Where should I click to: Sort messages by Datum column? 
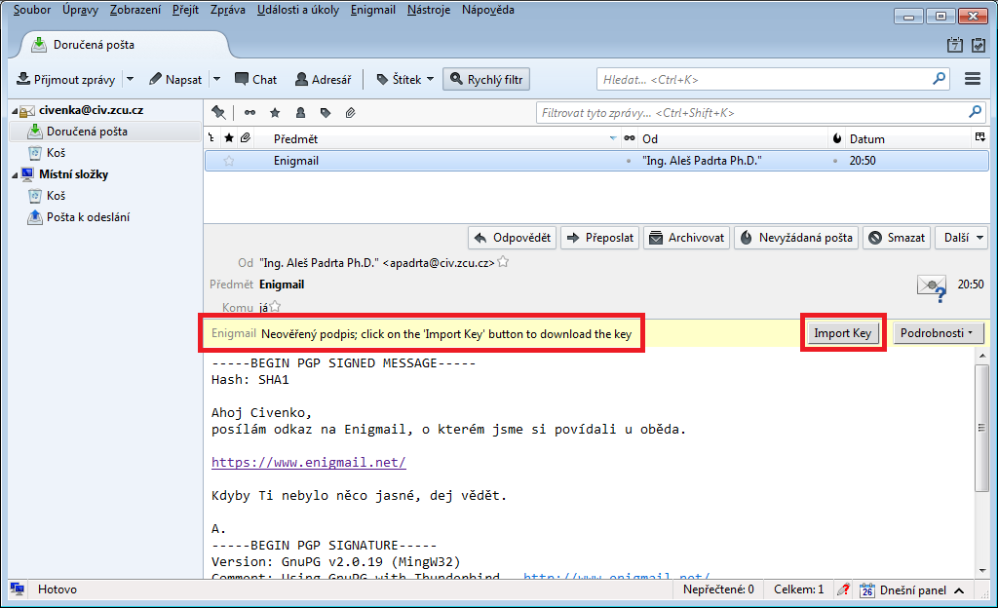(x=907, y=138)
